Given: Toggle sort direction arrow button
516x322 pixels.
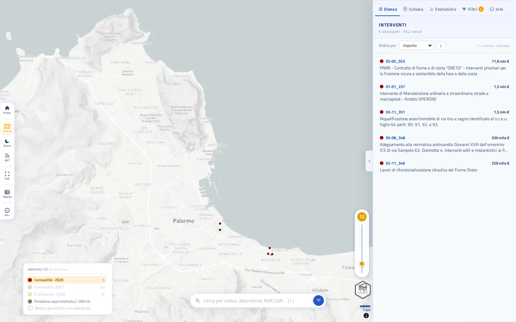Looking at the screenshot, I should [440, 45].
